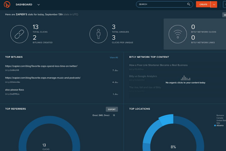Select the Dashboard menu label

(24, 5)
